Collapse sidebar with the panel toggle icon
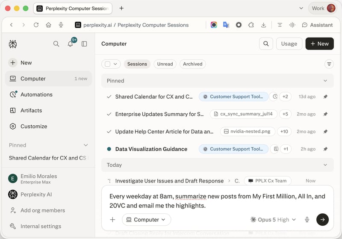The image size is (342, 239). click(84, 44)
